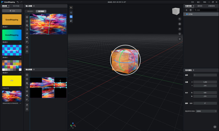Click the 3D view orientation cube
The height and width of the screenshot is (131, 219).
[x=176, y=11]
